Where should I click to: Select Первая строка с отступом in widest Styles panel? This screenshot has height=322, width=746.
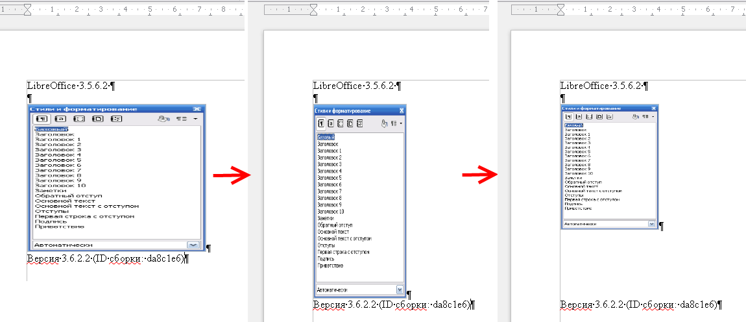point(85,216)
